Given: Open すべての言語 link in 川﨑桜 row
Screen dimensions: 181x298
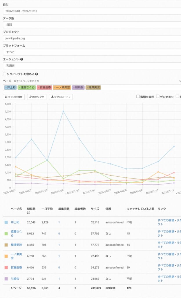Looking at the screenshot, I should pos(166,277).
